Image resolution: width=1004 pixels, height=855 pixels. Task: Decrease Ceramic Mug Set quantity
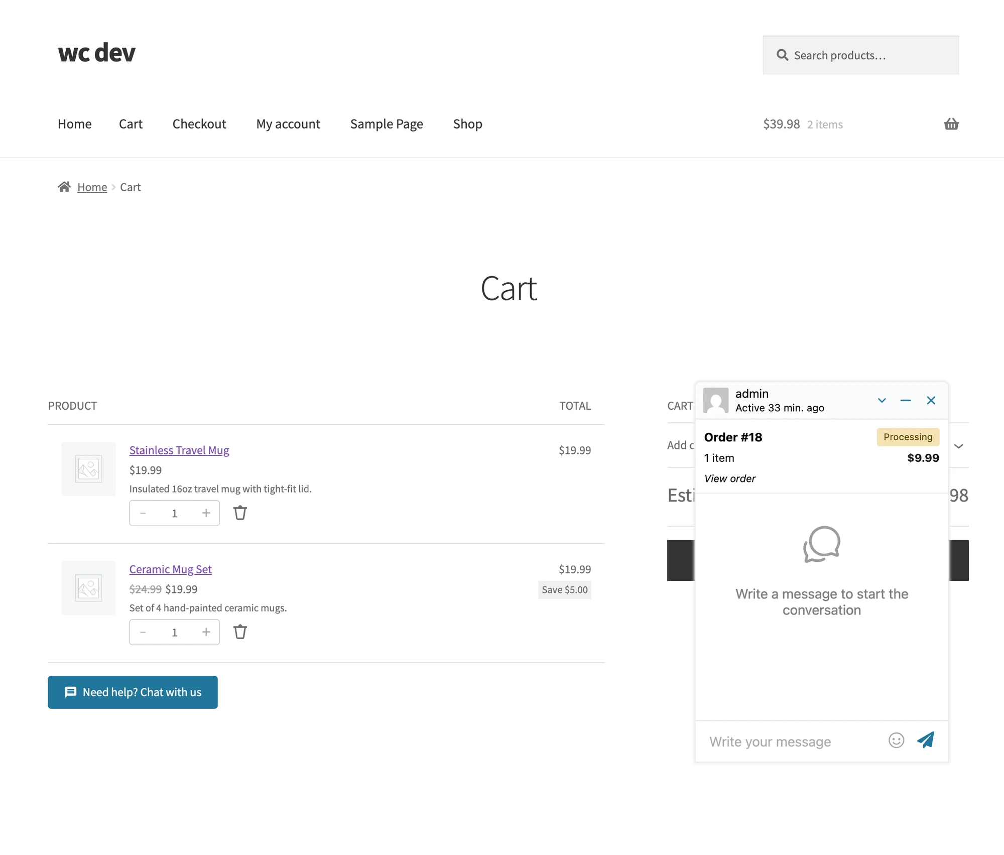pos(143,632)
